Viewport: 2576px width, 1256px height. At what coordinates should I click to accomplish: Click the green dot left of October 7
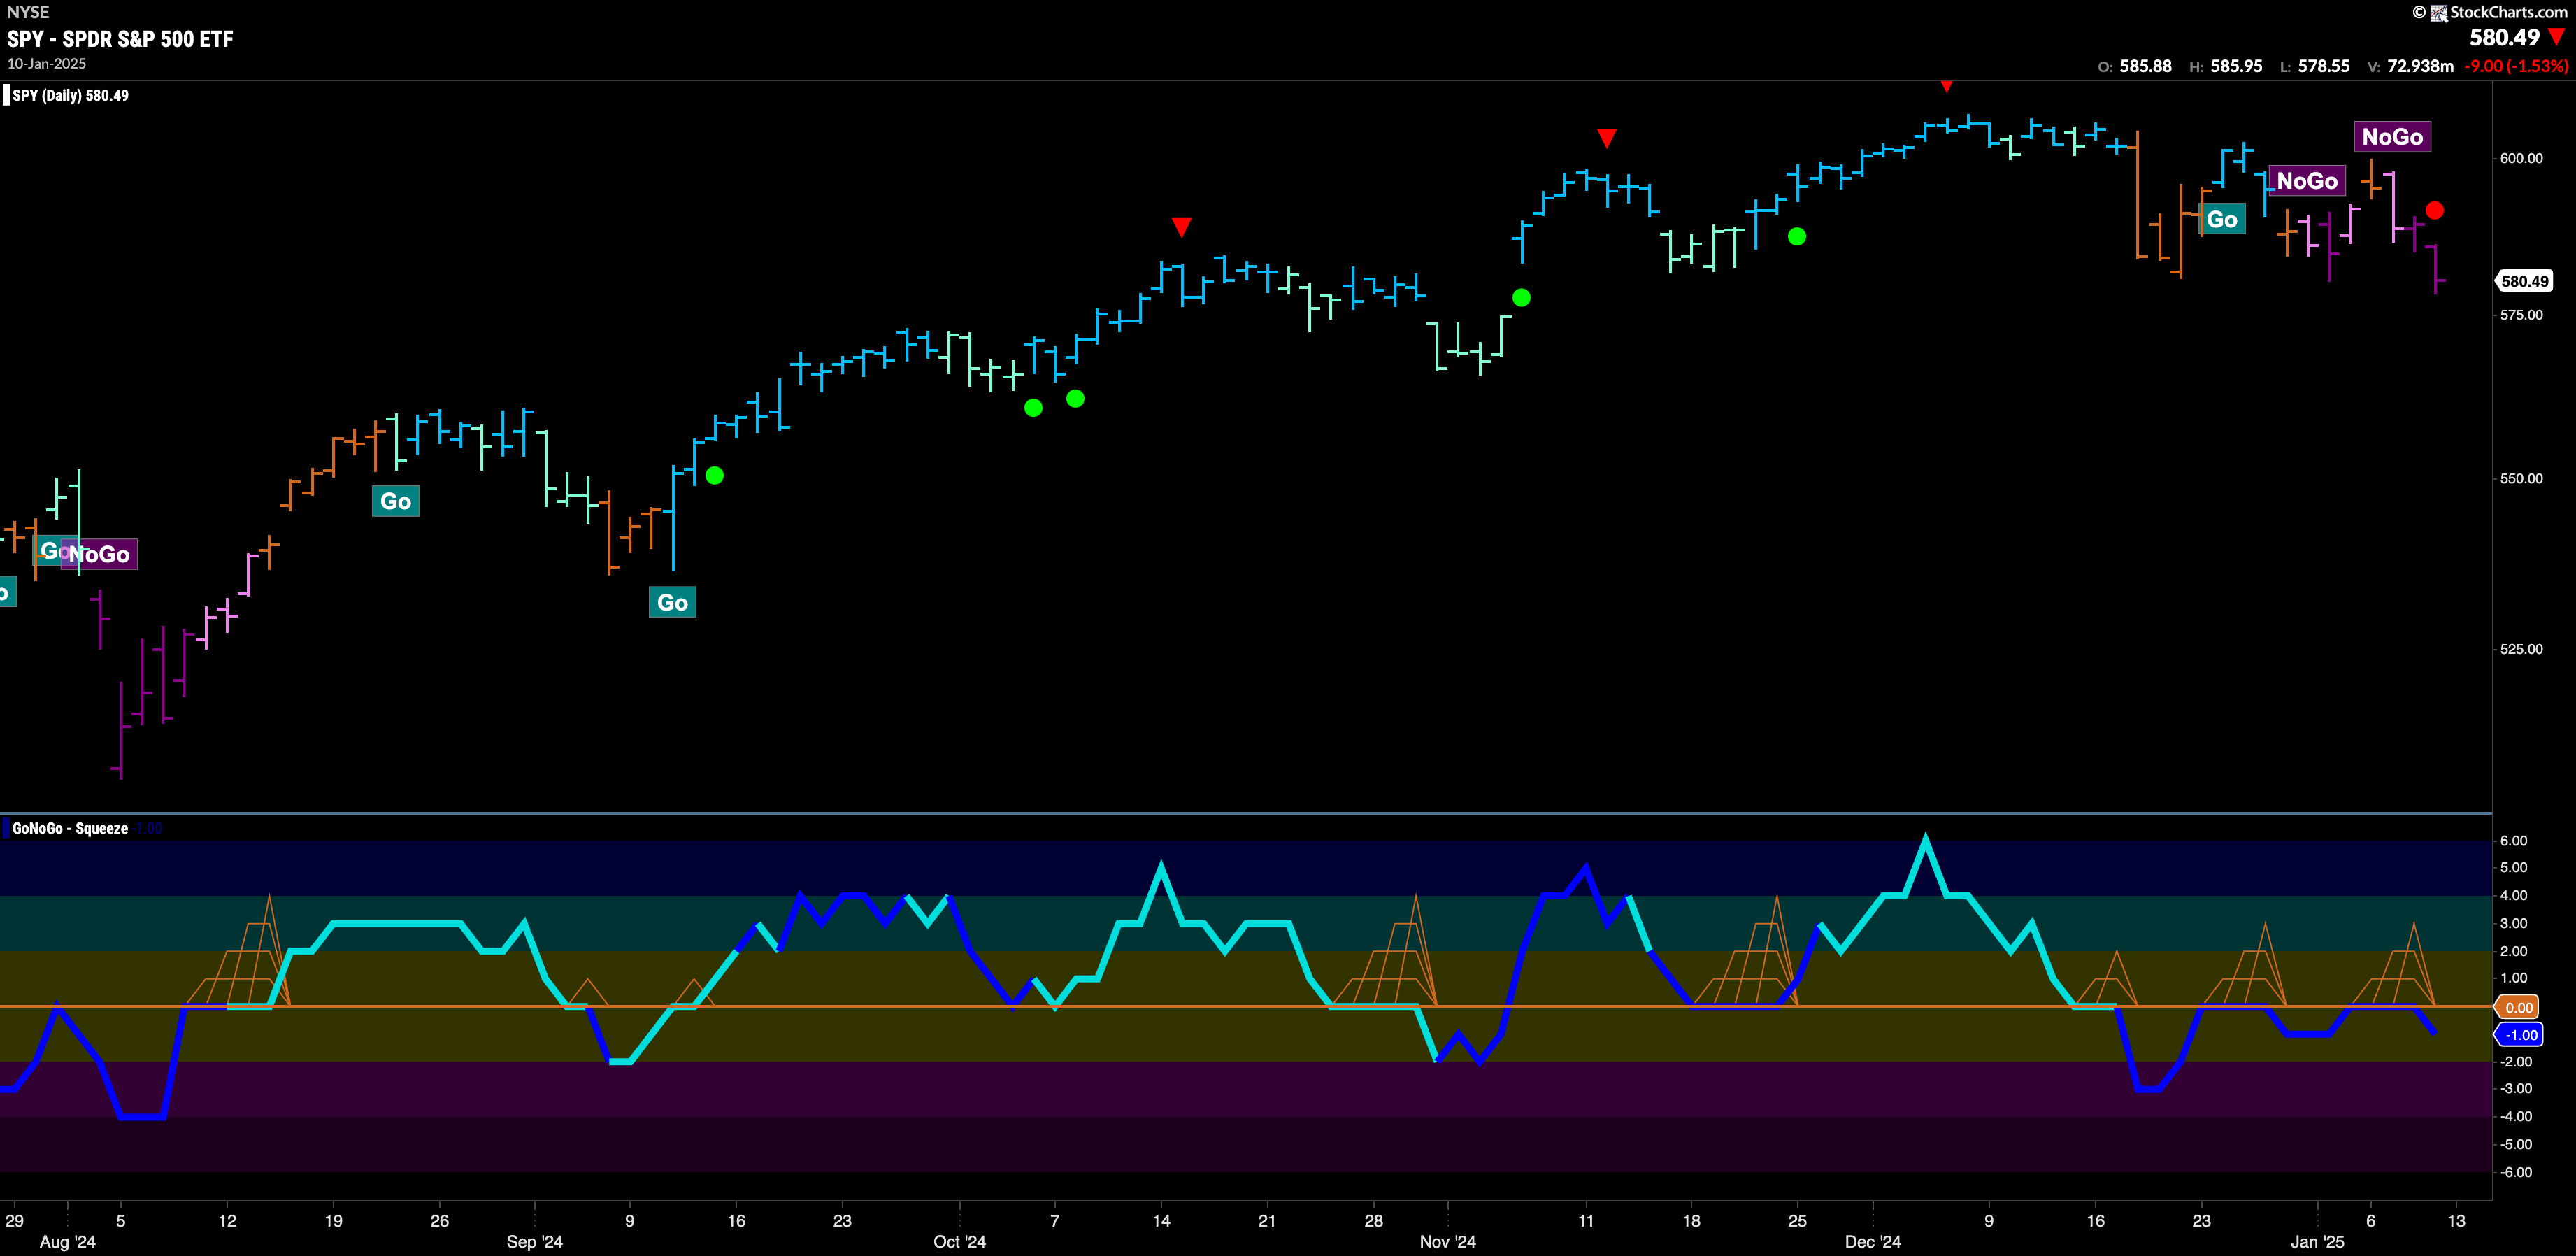coord(1033,407)
